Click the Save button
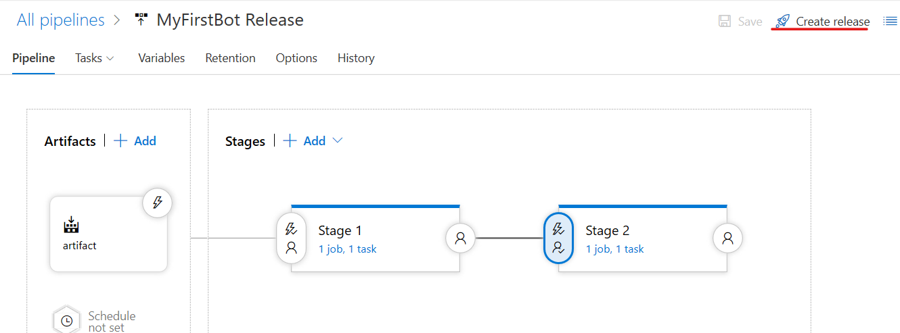 740,22
